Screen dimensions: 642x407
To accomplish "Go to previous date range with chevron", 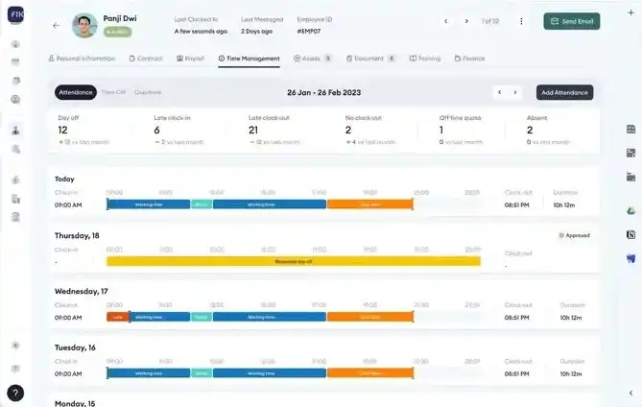I will tap(500, 92).
